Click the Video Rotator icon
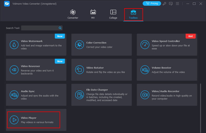Screen dimensions: 206x133 point(79,70)
